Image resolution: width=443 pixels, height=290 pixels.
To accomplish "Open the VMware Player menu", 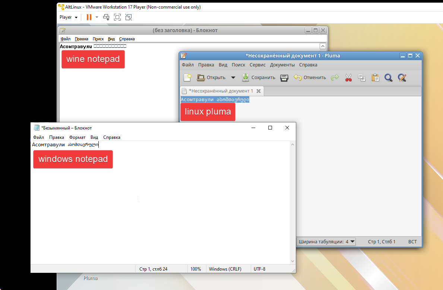I will pos(69,17).
